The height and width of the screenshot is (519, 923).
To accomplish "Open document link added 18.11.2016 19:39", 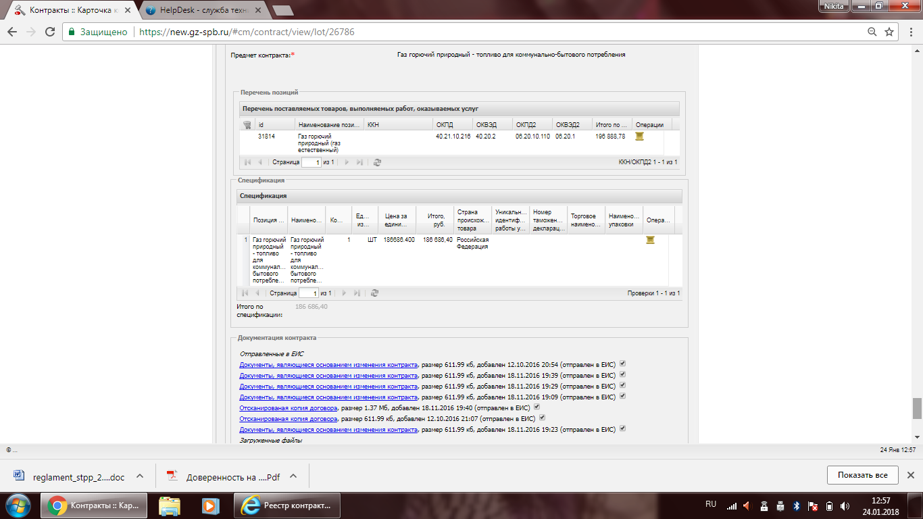I will pos(328,375).
